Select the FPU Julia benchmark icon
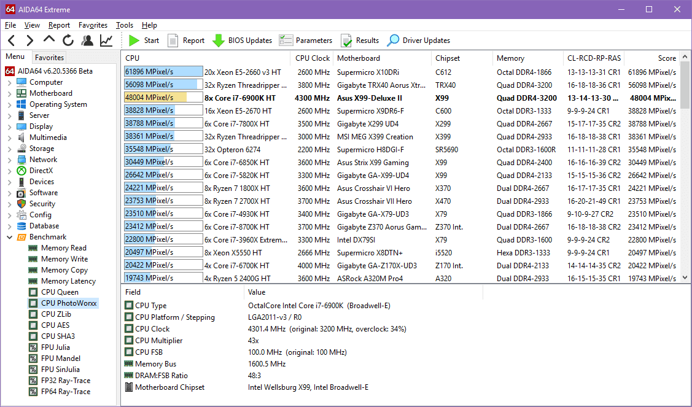Viewport: 692px width, 407px height. (x=33, y=347)
